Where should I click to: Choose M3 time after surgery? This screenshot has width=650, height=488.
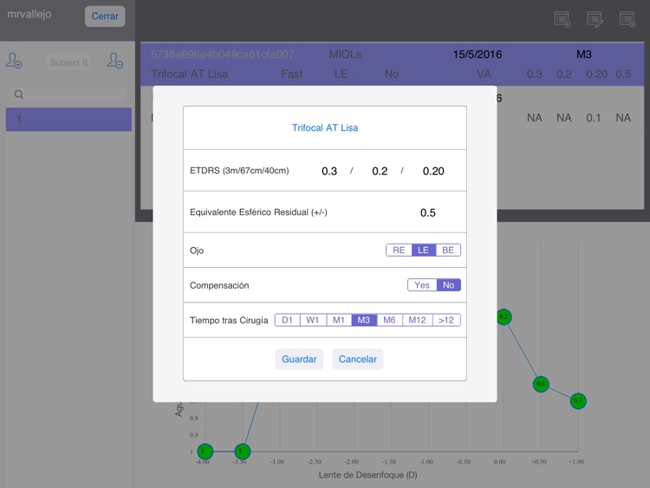363,320
